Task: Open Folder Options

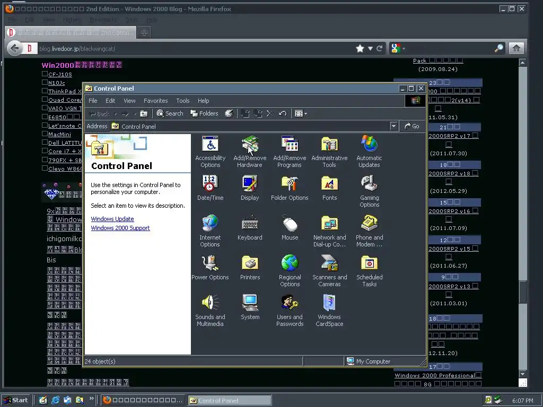Action: tap(290, 188)
